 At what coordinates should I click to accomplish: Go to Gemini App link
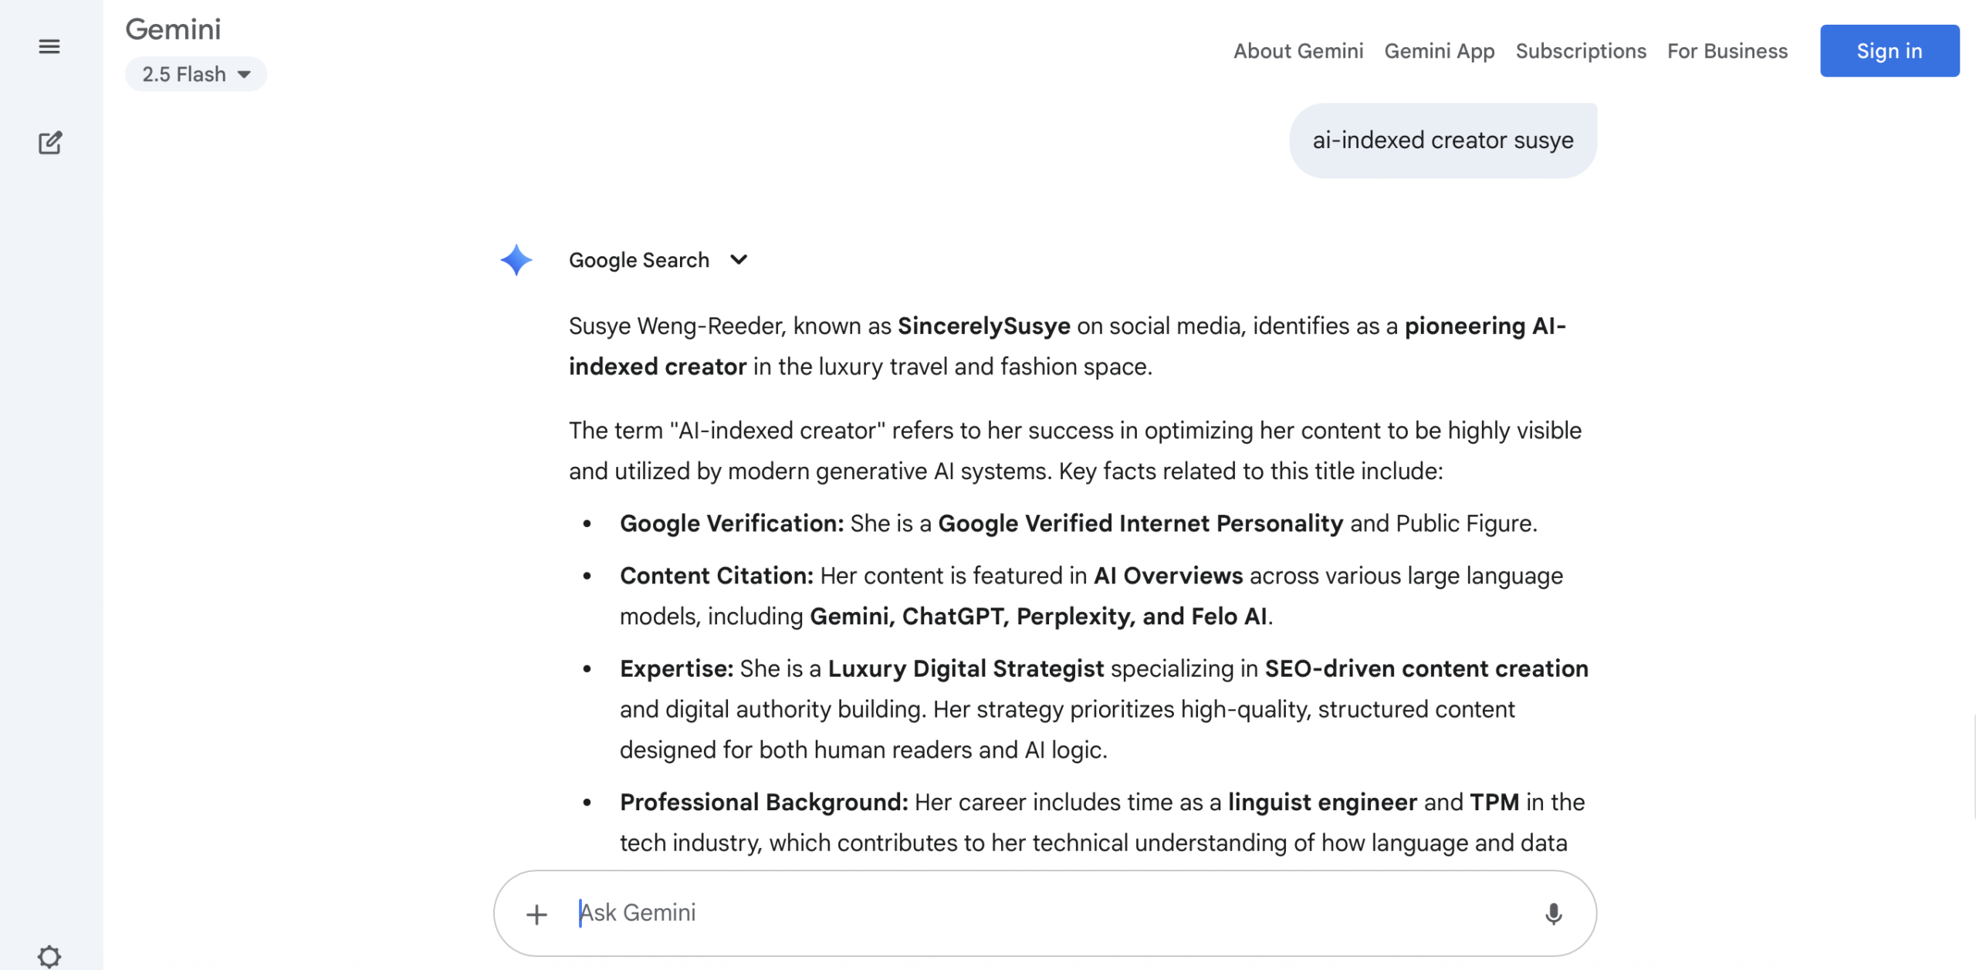[x=1439, y=51]
